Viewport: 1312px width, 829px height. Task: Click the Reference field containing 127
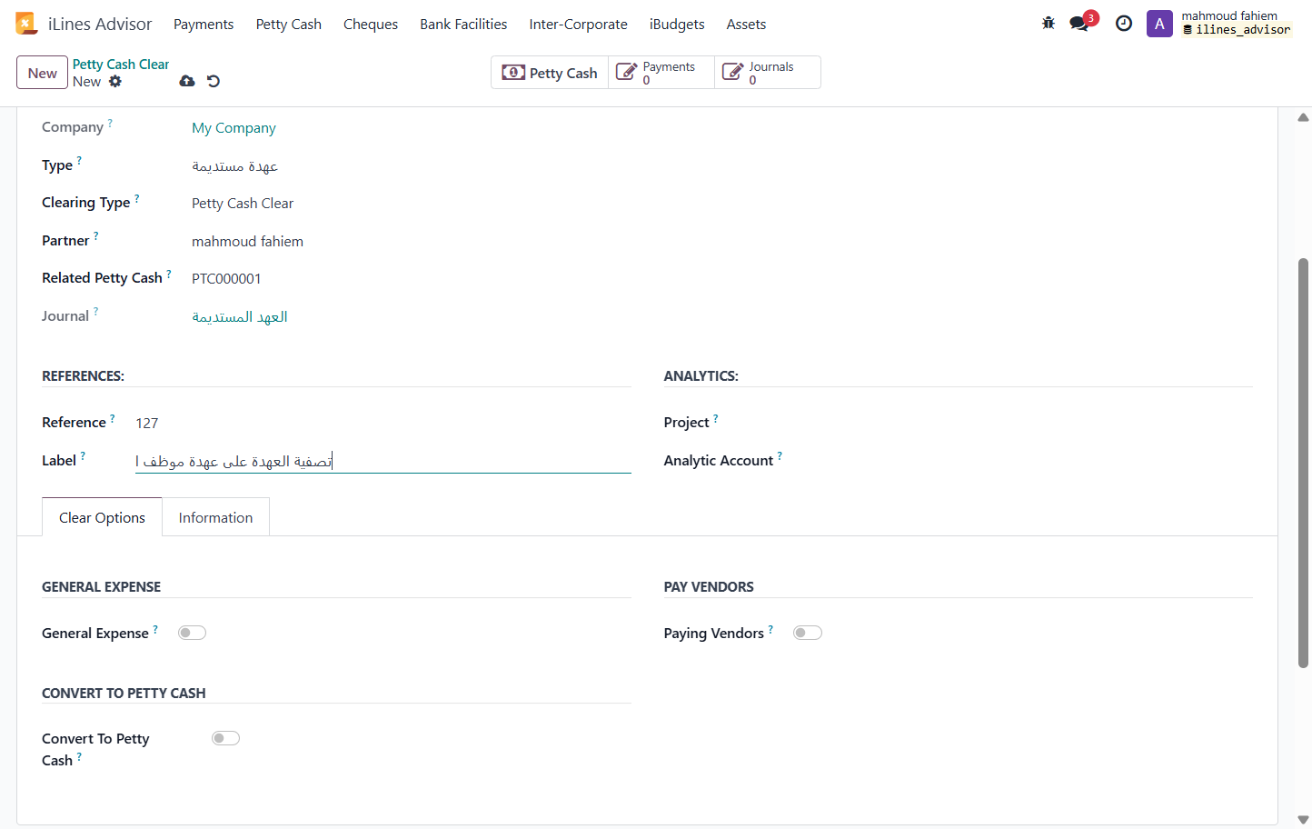tap(383, 423)
